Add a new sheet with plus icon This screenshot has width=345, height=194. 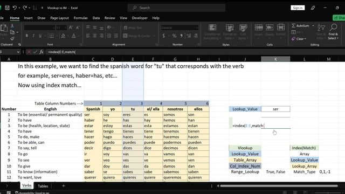point(64,186)
